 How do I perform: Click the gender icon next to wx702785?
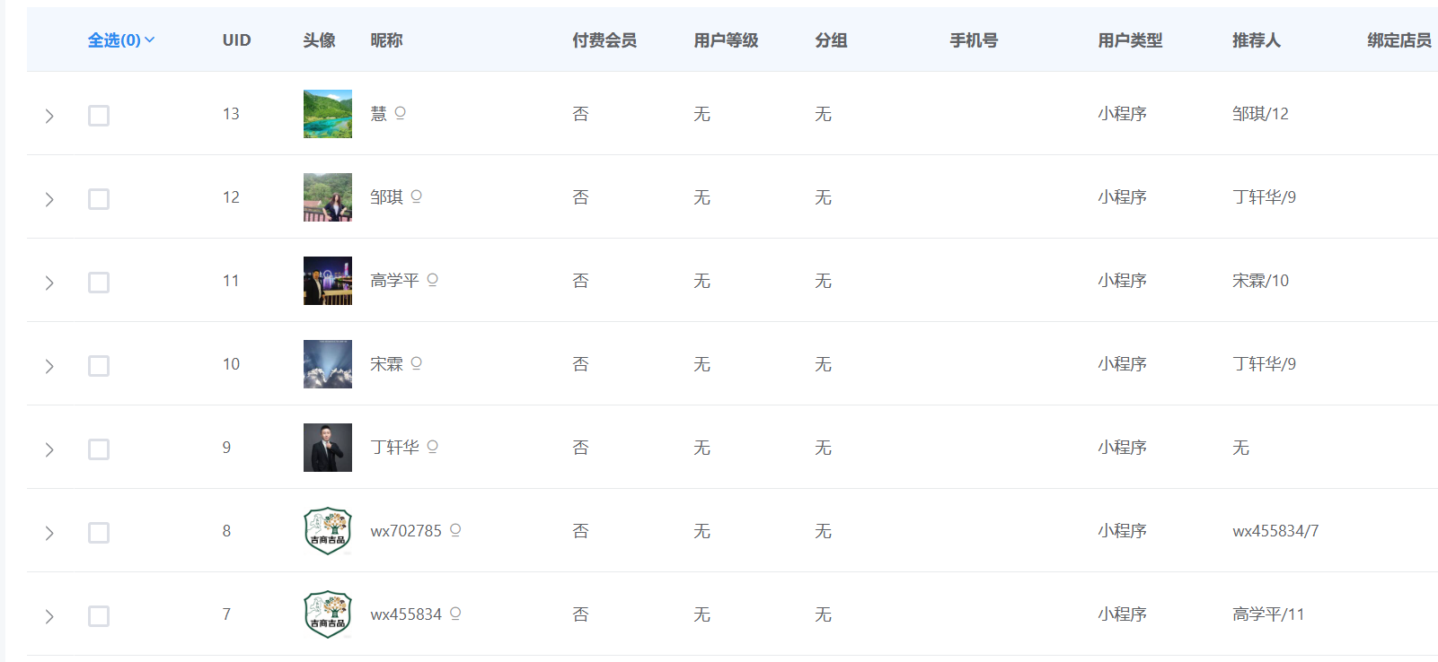pos(455,530)
